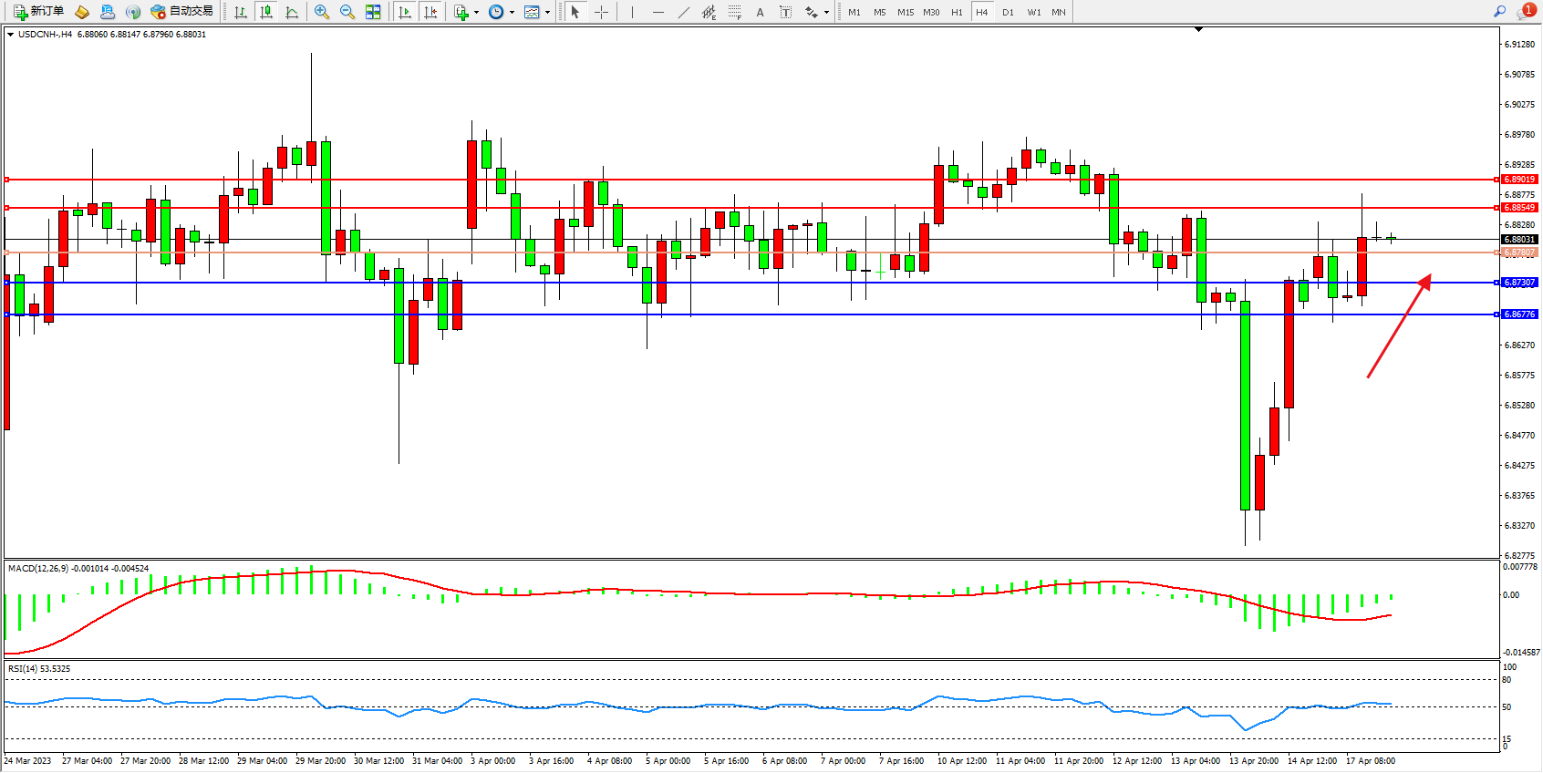This screenshot has height=773, width=1543.
Task: Open the periodicity clock dropdown arrow
Action: pyautogui.click(x=512, y=13)
